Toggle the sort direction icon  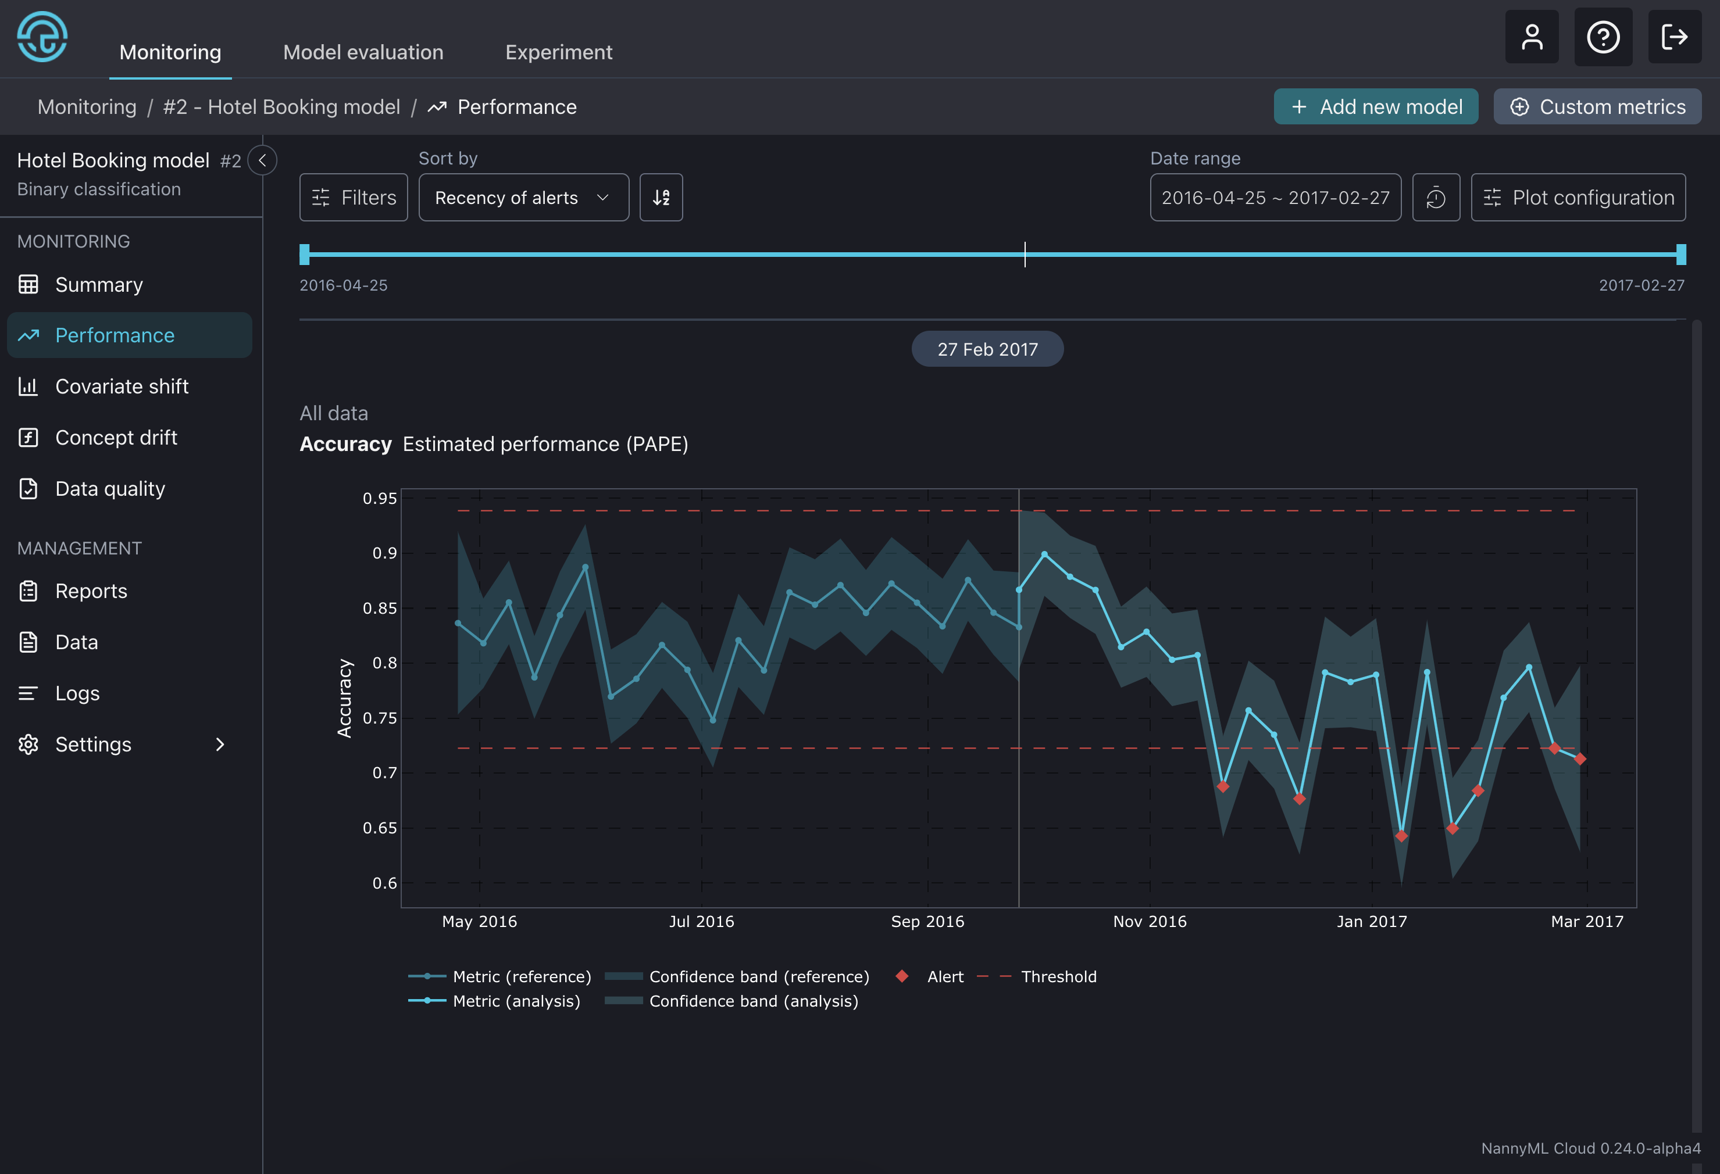(x=661, y=198)
